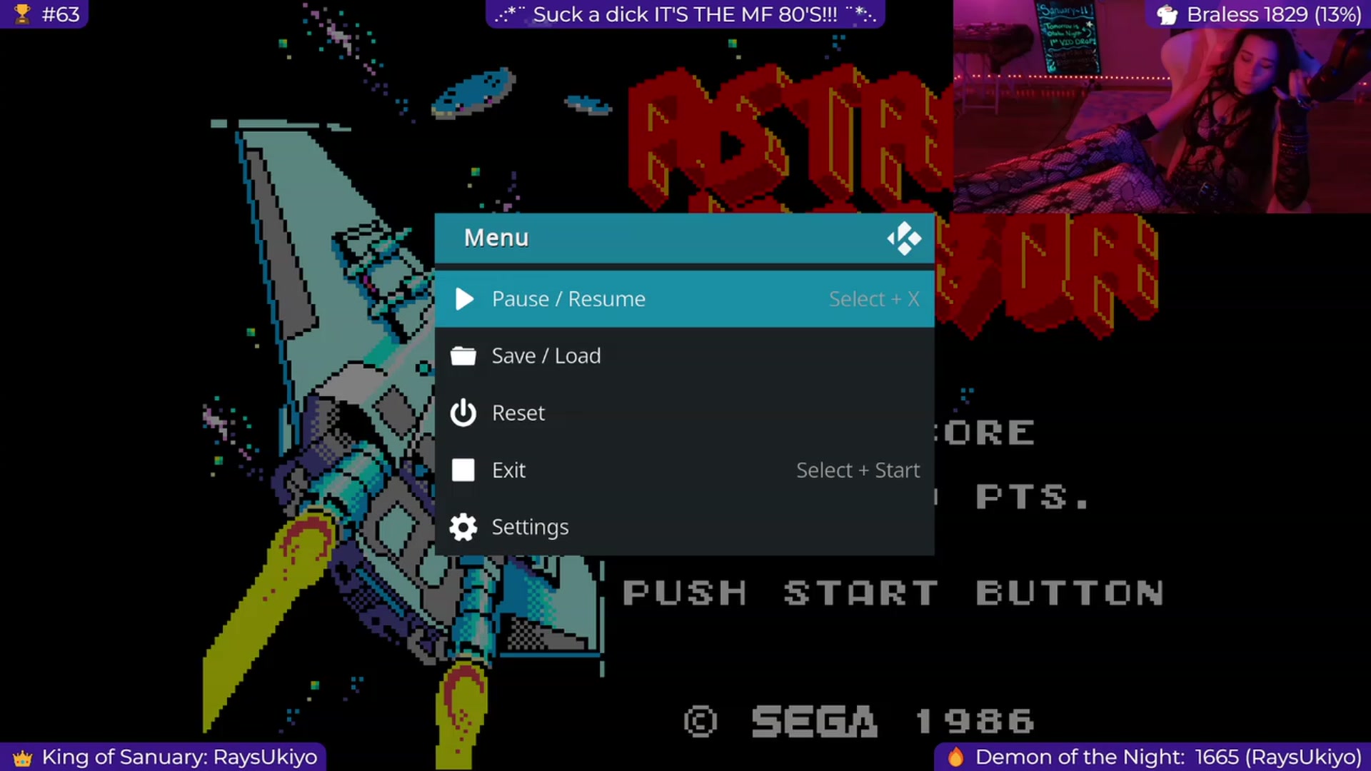The width and height of the screenshot is (1371, 771).
Task: Click the 'Braless 1829 (13%)' goal text
Action: click(1274, 14)
